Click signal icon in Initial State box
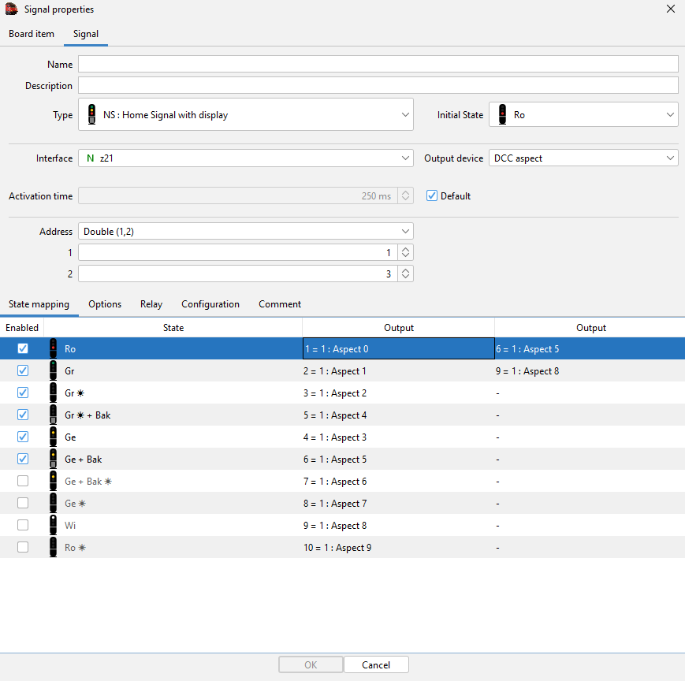This screenshot has width=685, height=681. [502, 114]
